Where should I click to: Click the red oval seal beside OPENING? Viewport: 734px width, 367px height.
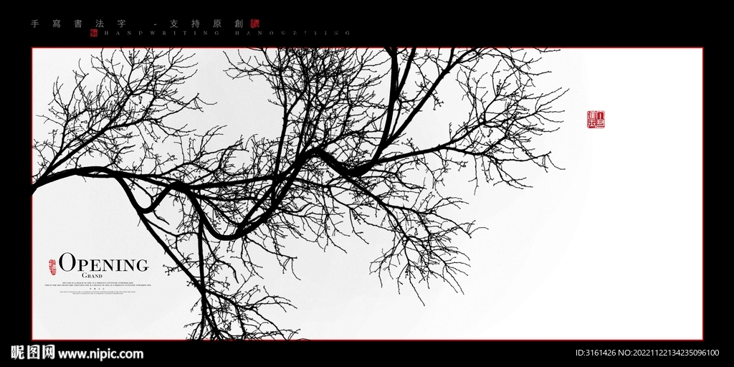pyautogui.click(x=52, y=266)
